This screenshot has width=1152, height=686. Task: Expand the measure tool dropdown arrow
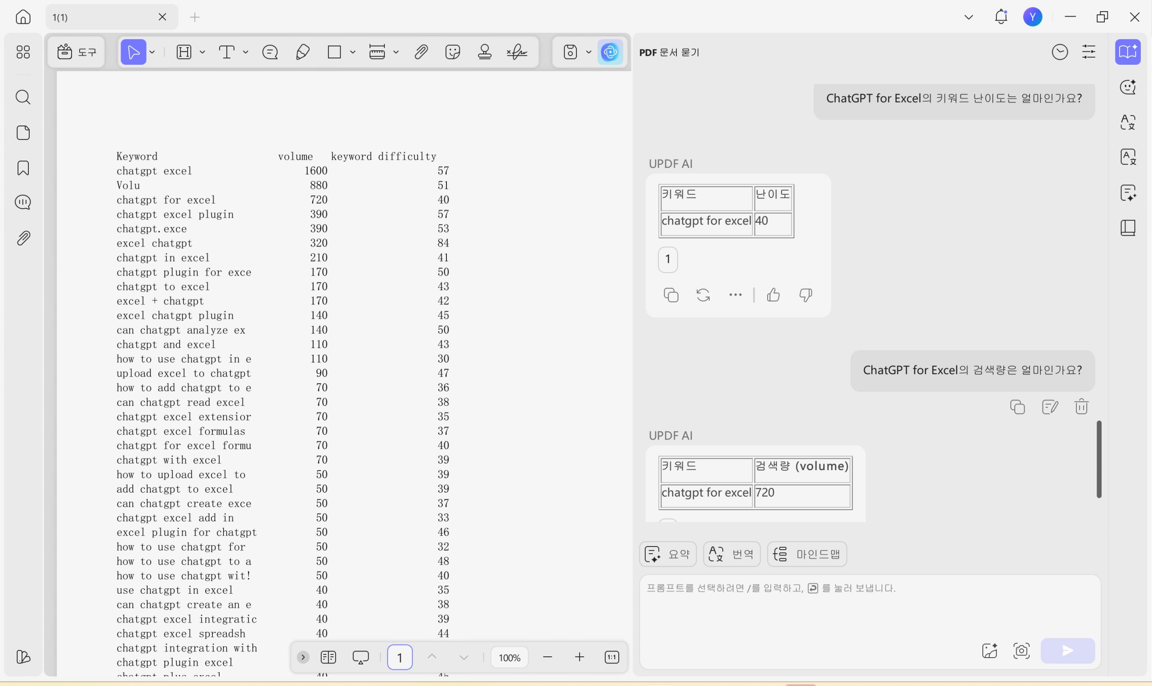pos(396,52)
